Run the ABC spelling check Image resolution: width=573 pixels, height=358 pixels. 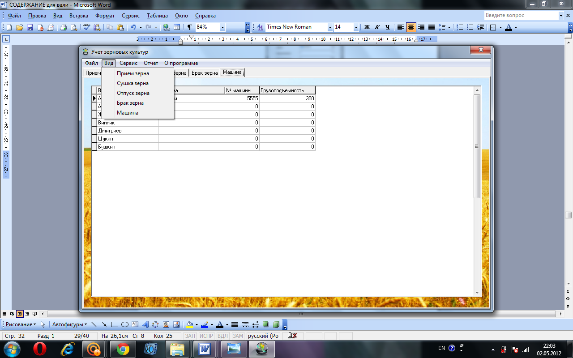pos(87,27)
